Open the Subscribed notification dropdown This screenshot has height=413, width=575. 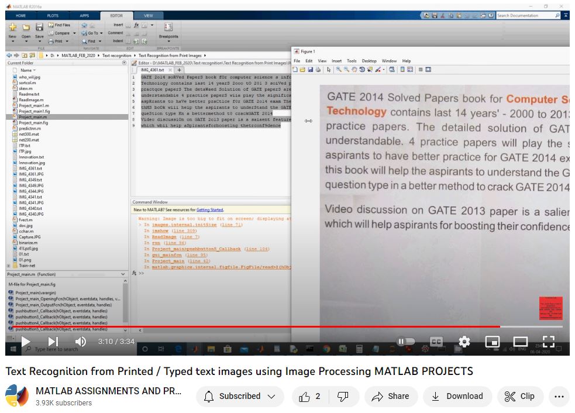click(240, 396)
